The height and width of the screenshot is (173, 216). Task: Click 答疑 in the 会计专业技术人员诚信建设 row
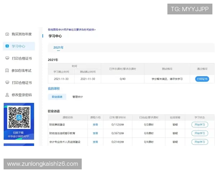coord(175,142)
